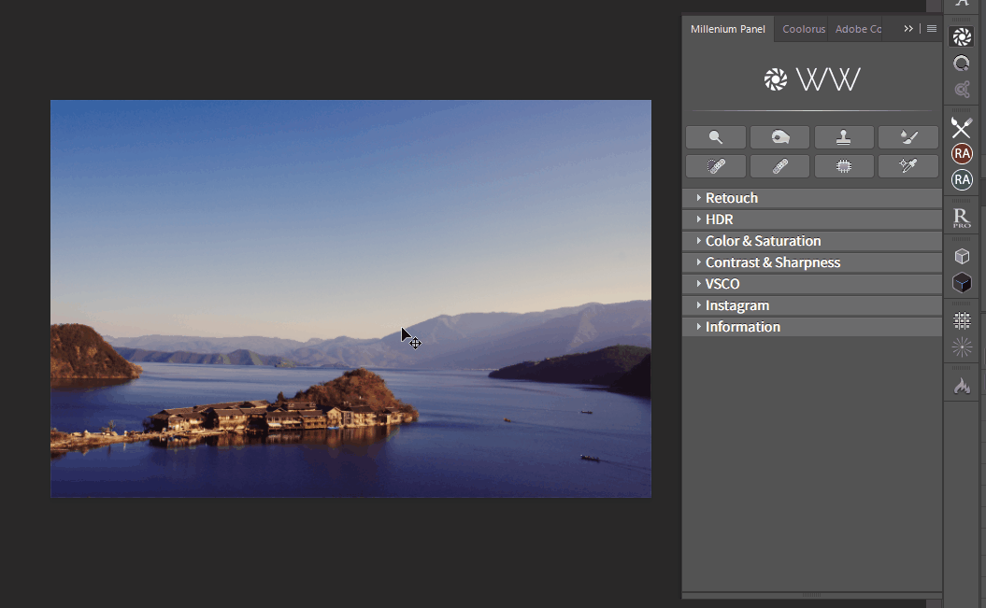Select the Clone Stamp tool button
This screenshot has width=986, height=608.
tap(844, 137)
